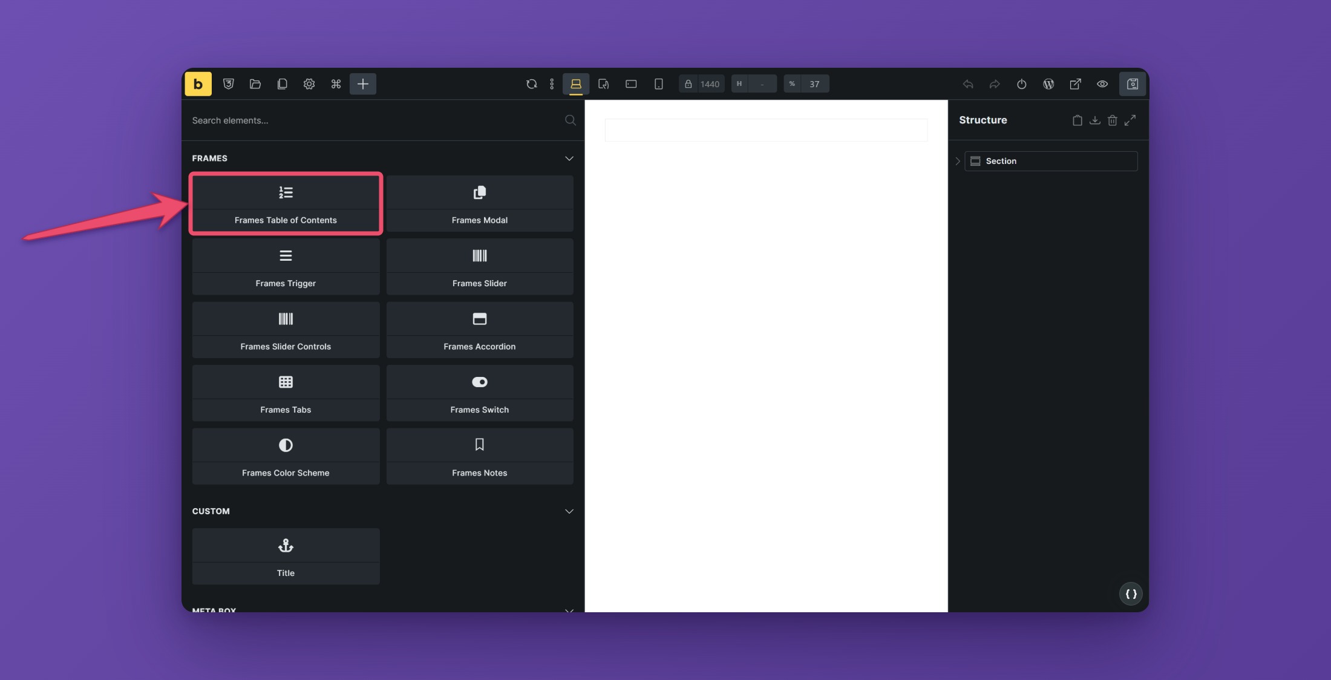The width and height of the screenshot is (1331, 680).
Task: Open the curly braces code button
Action: (1131, 594)
